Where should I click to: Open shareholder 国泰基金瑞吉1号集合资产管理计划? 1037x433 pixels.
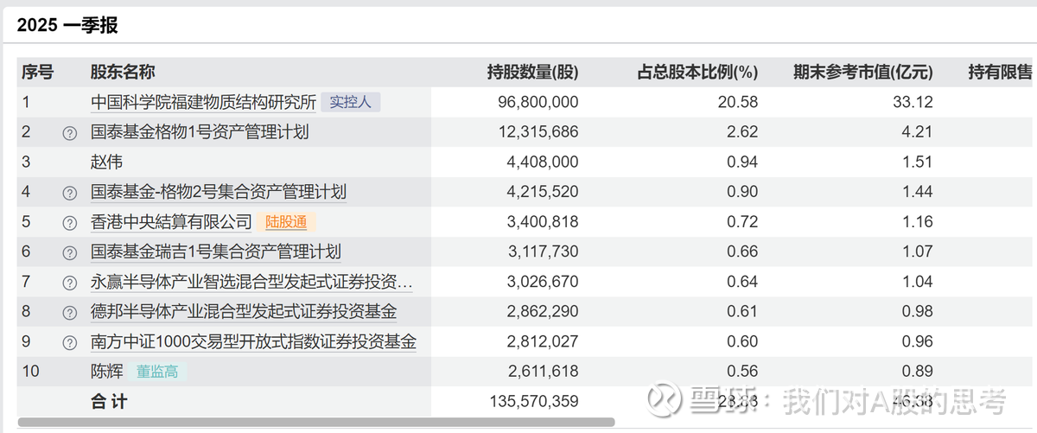(216, 252)
